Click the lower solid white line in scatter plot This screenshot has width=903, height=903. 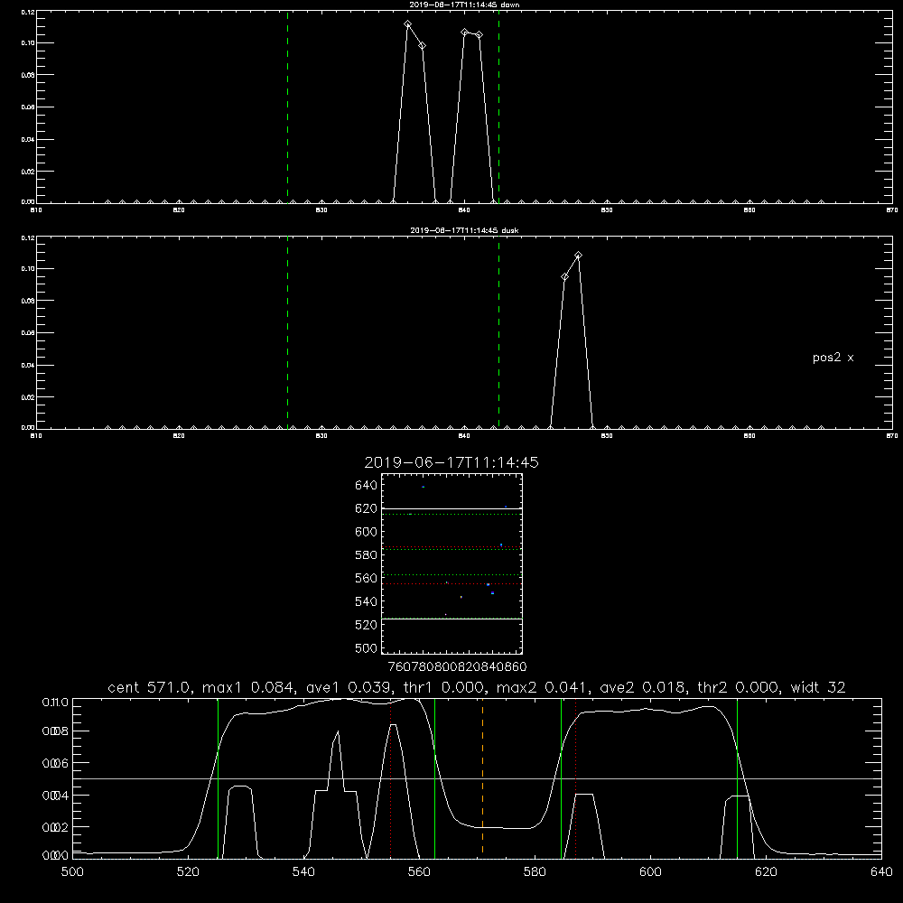(451, 619)
